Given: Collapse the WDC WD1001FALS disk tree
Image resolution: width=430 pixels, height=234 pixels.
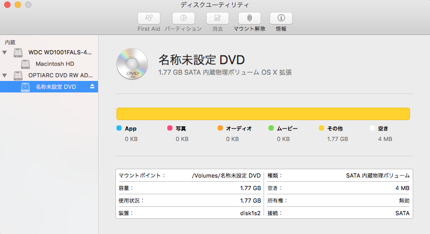Looking at the screenshot, I should click(5, 52).
